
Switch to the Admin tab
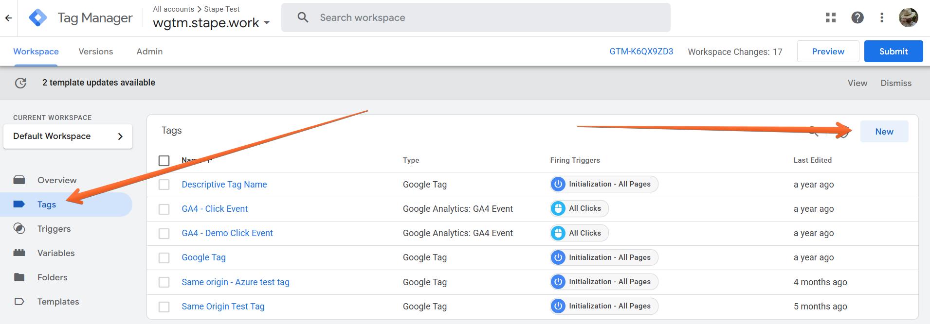tap(149, 51)
